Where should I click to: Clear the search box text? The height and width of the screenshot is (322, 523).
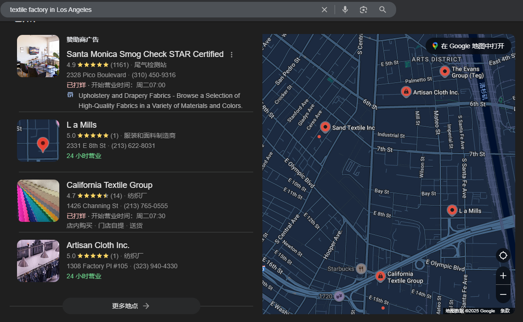[x=324, y=10]
